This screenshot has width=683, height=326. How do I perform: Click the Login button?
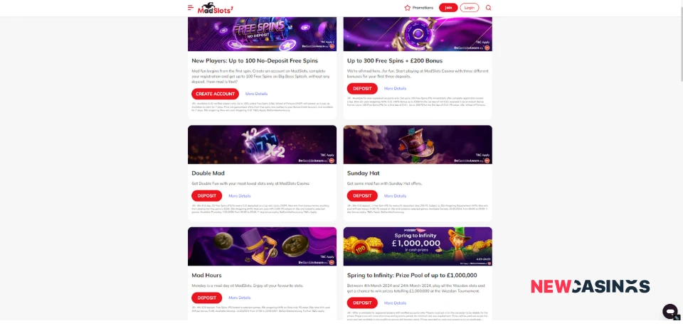point(469,7)
